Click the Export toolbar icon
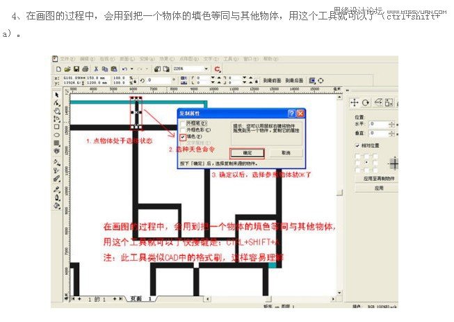The image size is (454, 322). click(166, 69)
